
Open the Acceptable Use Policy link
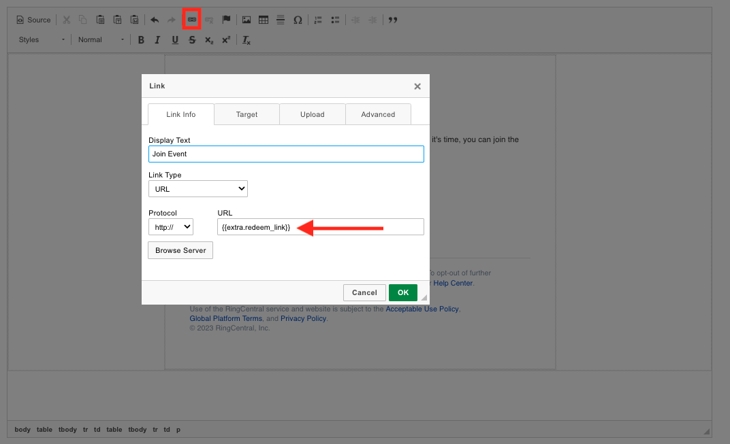tap(422, 309)
